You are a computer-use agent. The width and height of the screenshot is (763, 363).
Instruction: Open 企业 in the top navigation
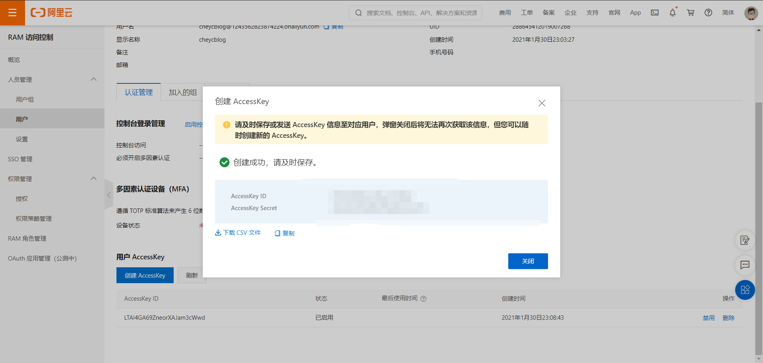coord(571,13)
